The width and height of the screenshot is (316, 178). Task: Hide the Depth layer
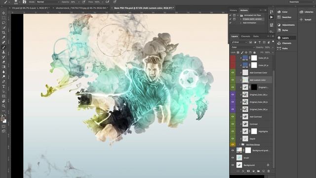point(233,138)
